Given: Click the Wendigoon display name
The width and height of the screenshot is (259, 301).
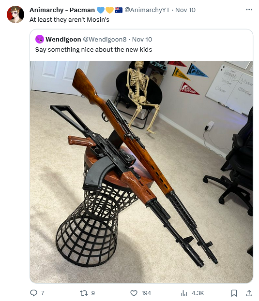Looking at the screenshot, I should (63, 39).
